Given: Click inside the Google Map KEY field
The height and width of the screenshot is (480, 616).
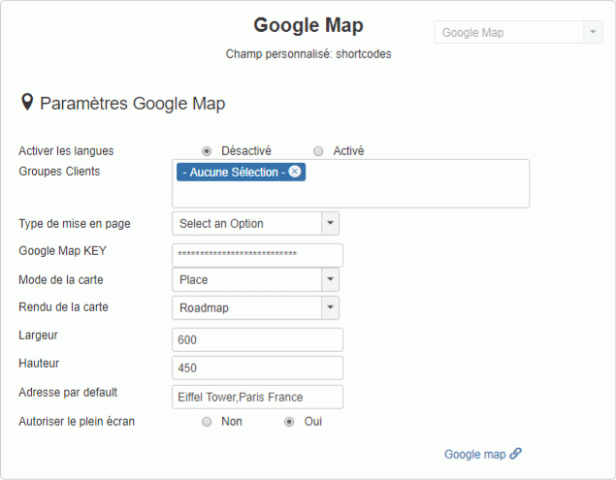Looking at the screenshot, I should [x=257, y=255].
